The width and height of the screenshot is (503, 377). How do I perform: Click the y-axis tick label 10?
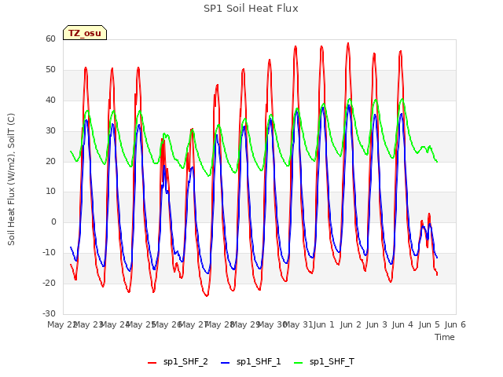pyautogui.click(x=50, y=192)
